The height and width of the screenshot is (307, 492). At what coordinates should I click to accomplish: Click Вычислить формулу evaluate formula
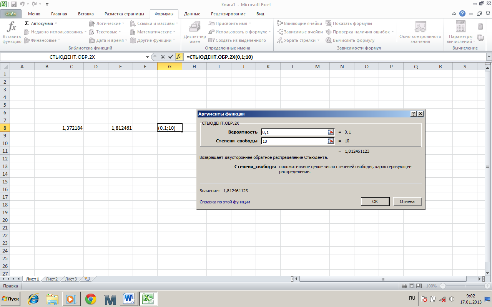click(350, 40)
